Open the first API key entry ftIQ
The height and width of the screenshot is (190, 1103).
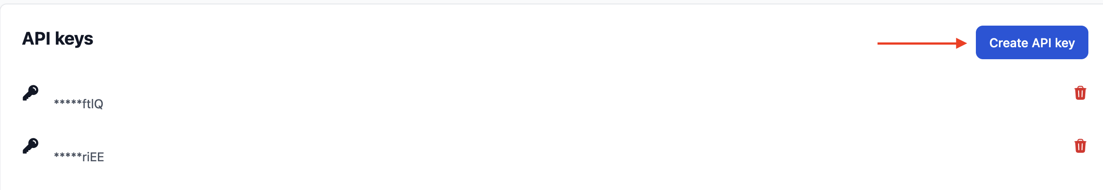point(78,104)
